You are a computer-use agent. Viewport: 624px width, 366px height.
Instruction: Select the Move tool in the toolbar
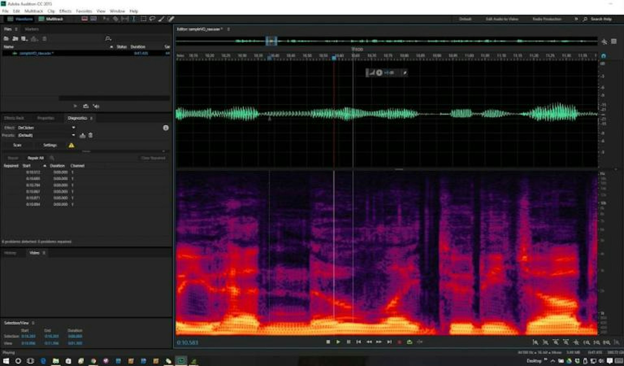coord(106,19)
